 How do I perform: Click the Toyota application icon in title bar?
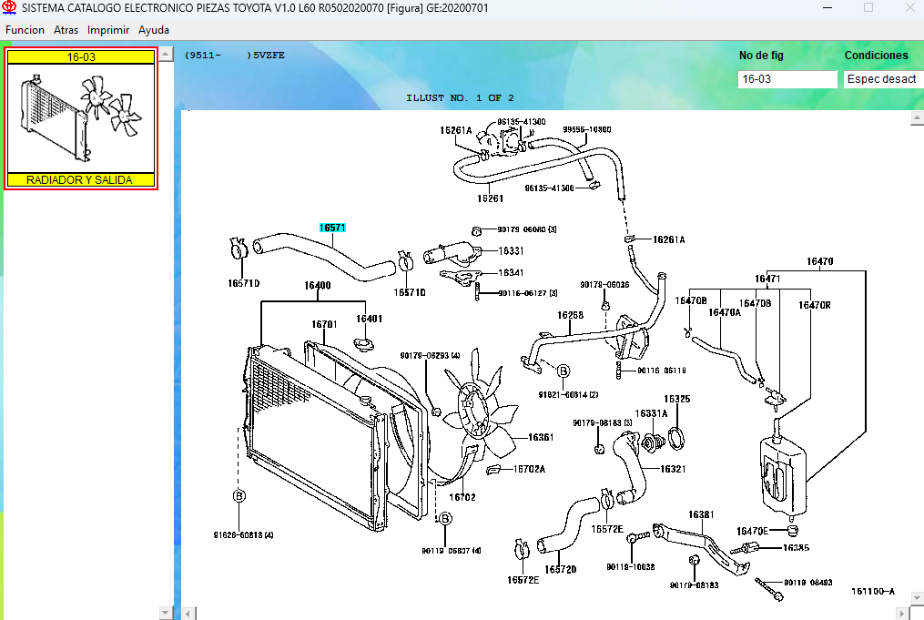(9, 7)
